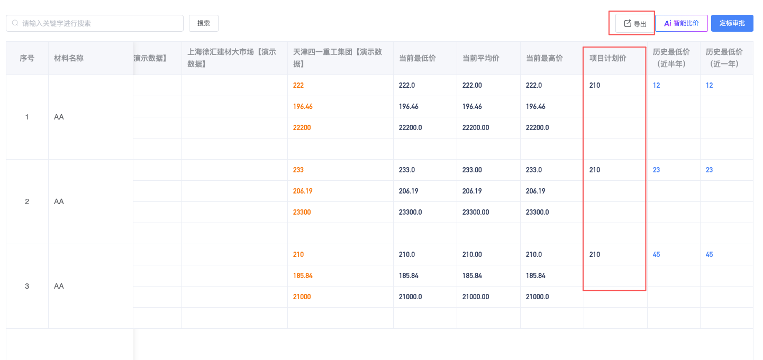Click the magnifier icon in the search field
The height and width of the screenshot is (360, 763).
tap(15, 23)
